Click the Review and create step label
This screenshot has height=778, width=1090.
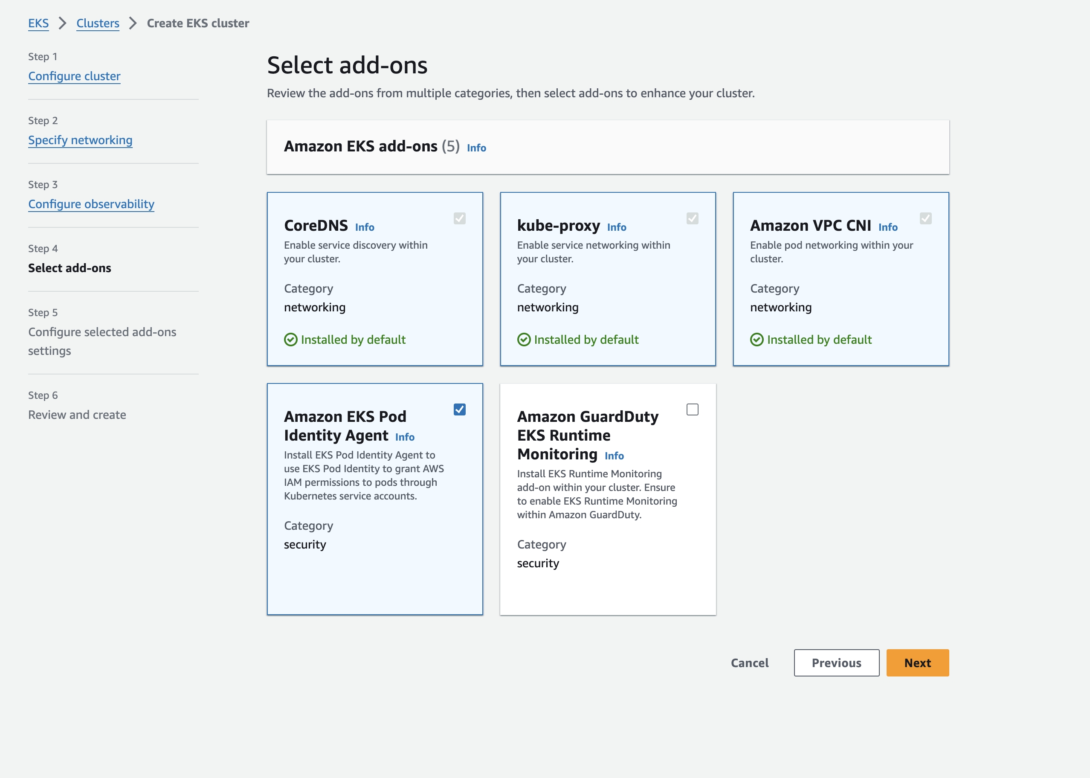pyautogui.click(x=77, y=415)
